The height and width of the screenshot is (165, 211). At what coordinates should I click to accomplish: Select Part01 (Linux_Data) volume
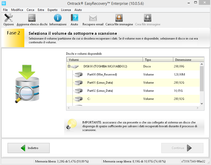[133, 83]
